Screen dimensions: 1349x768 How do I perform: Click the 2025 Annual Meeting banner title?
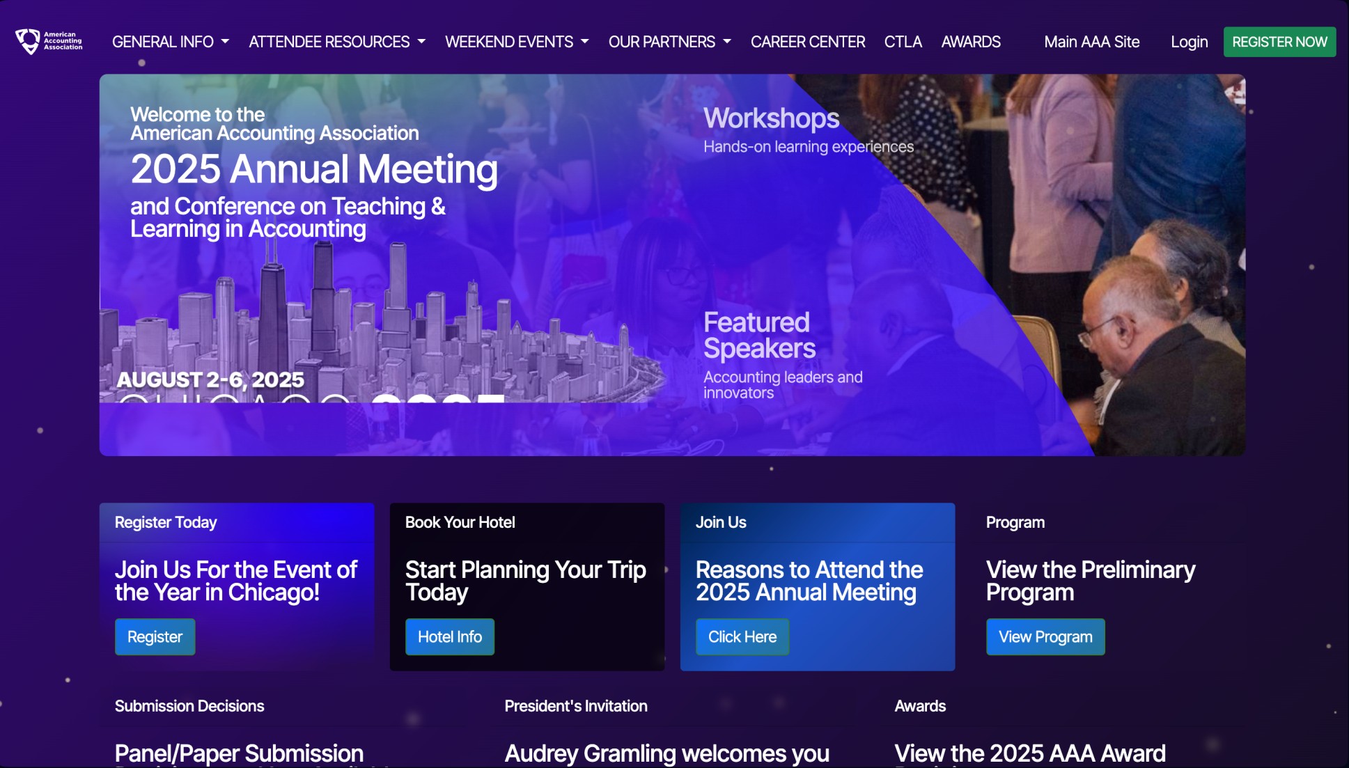(x=314, y=169)
